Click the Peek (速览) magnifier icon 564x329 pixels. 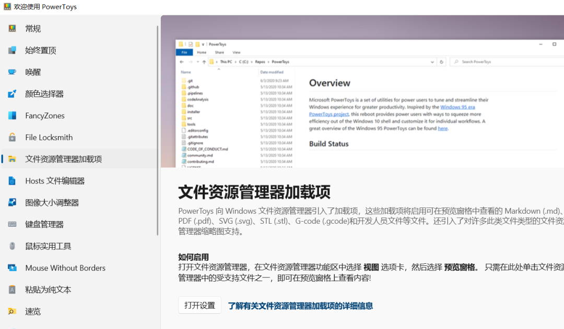click(x=12, y=311)
